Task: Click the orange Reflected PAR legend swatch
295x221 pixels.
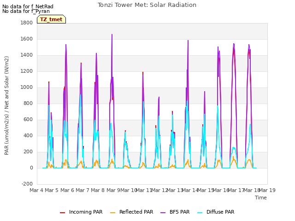Action: pyautogui.click(x=112, y=213)
